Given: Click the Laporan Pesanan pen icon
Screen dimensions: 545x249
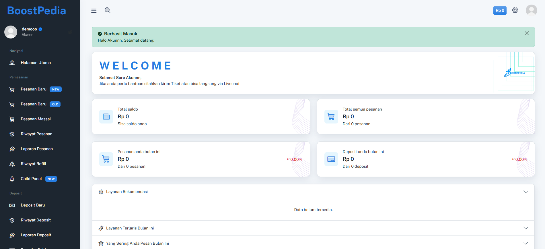Looking at the screenshot, I should coord(12,149).
